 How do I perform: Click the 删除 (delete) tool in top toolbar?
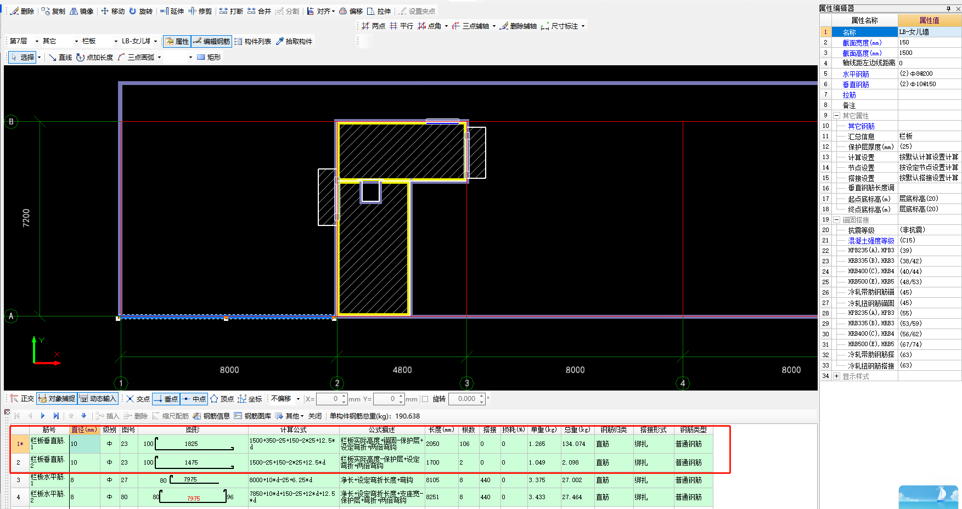coord(22,11)
